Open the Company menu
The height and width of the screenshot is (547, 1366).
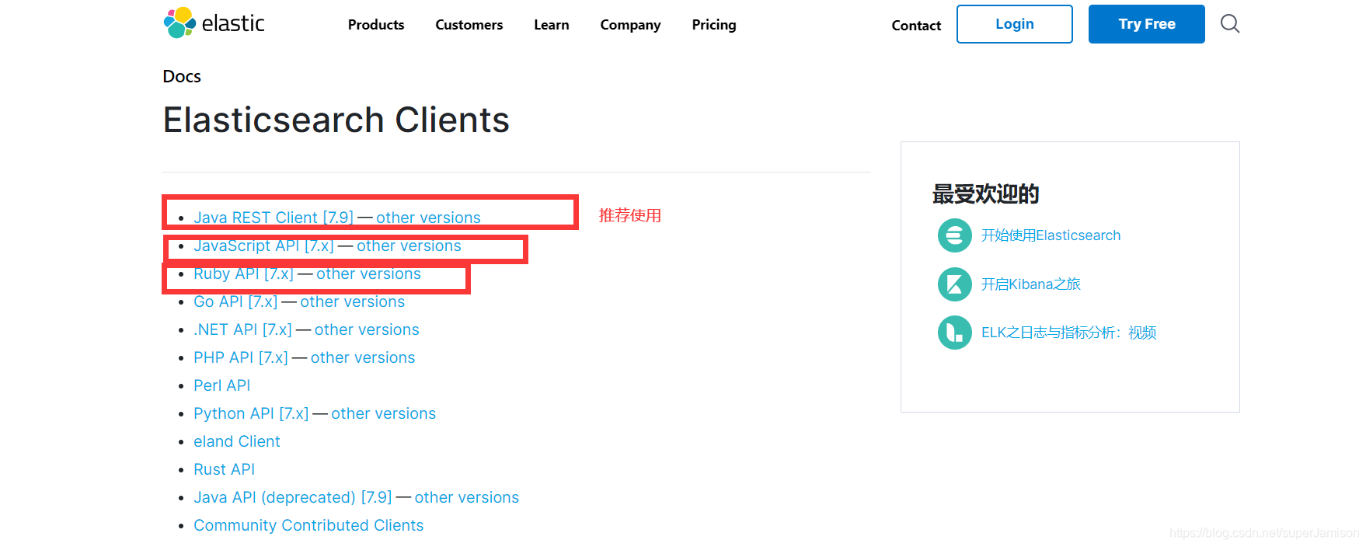630,25
